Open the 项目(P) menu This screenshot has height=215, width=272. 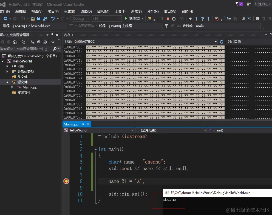tap(53, 12)
